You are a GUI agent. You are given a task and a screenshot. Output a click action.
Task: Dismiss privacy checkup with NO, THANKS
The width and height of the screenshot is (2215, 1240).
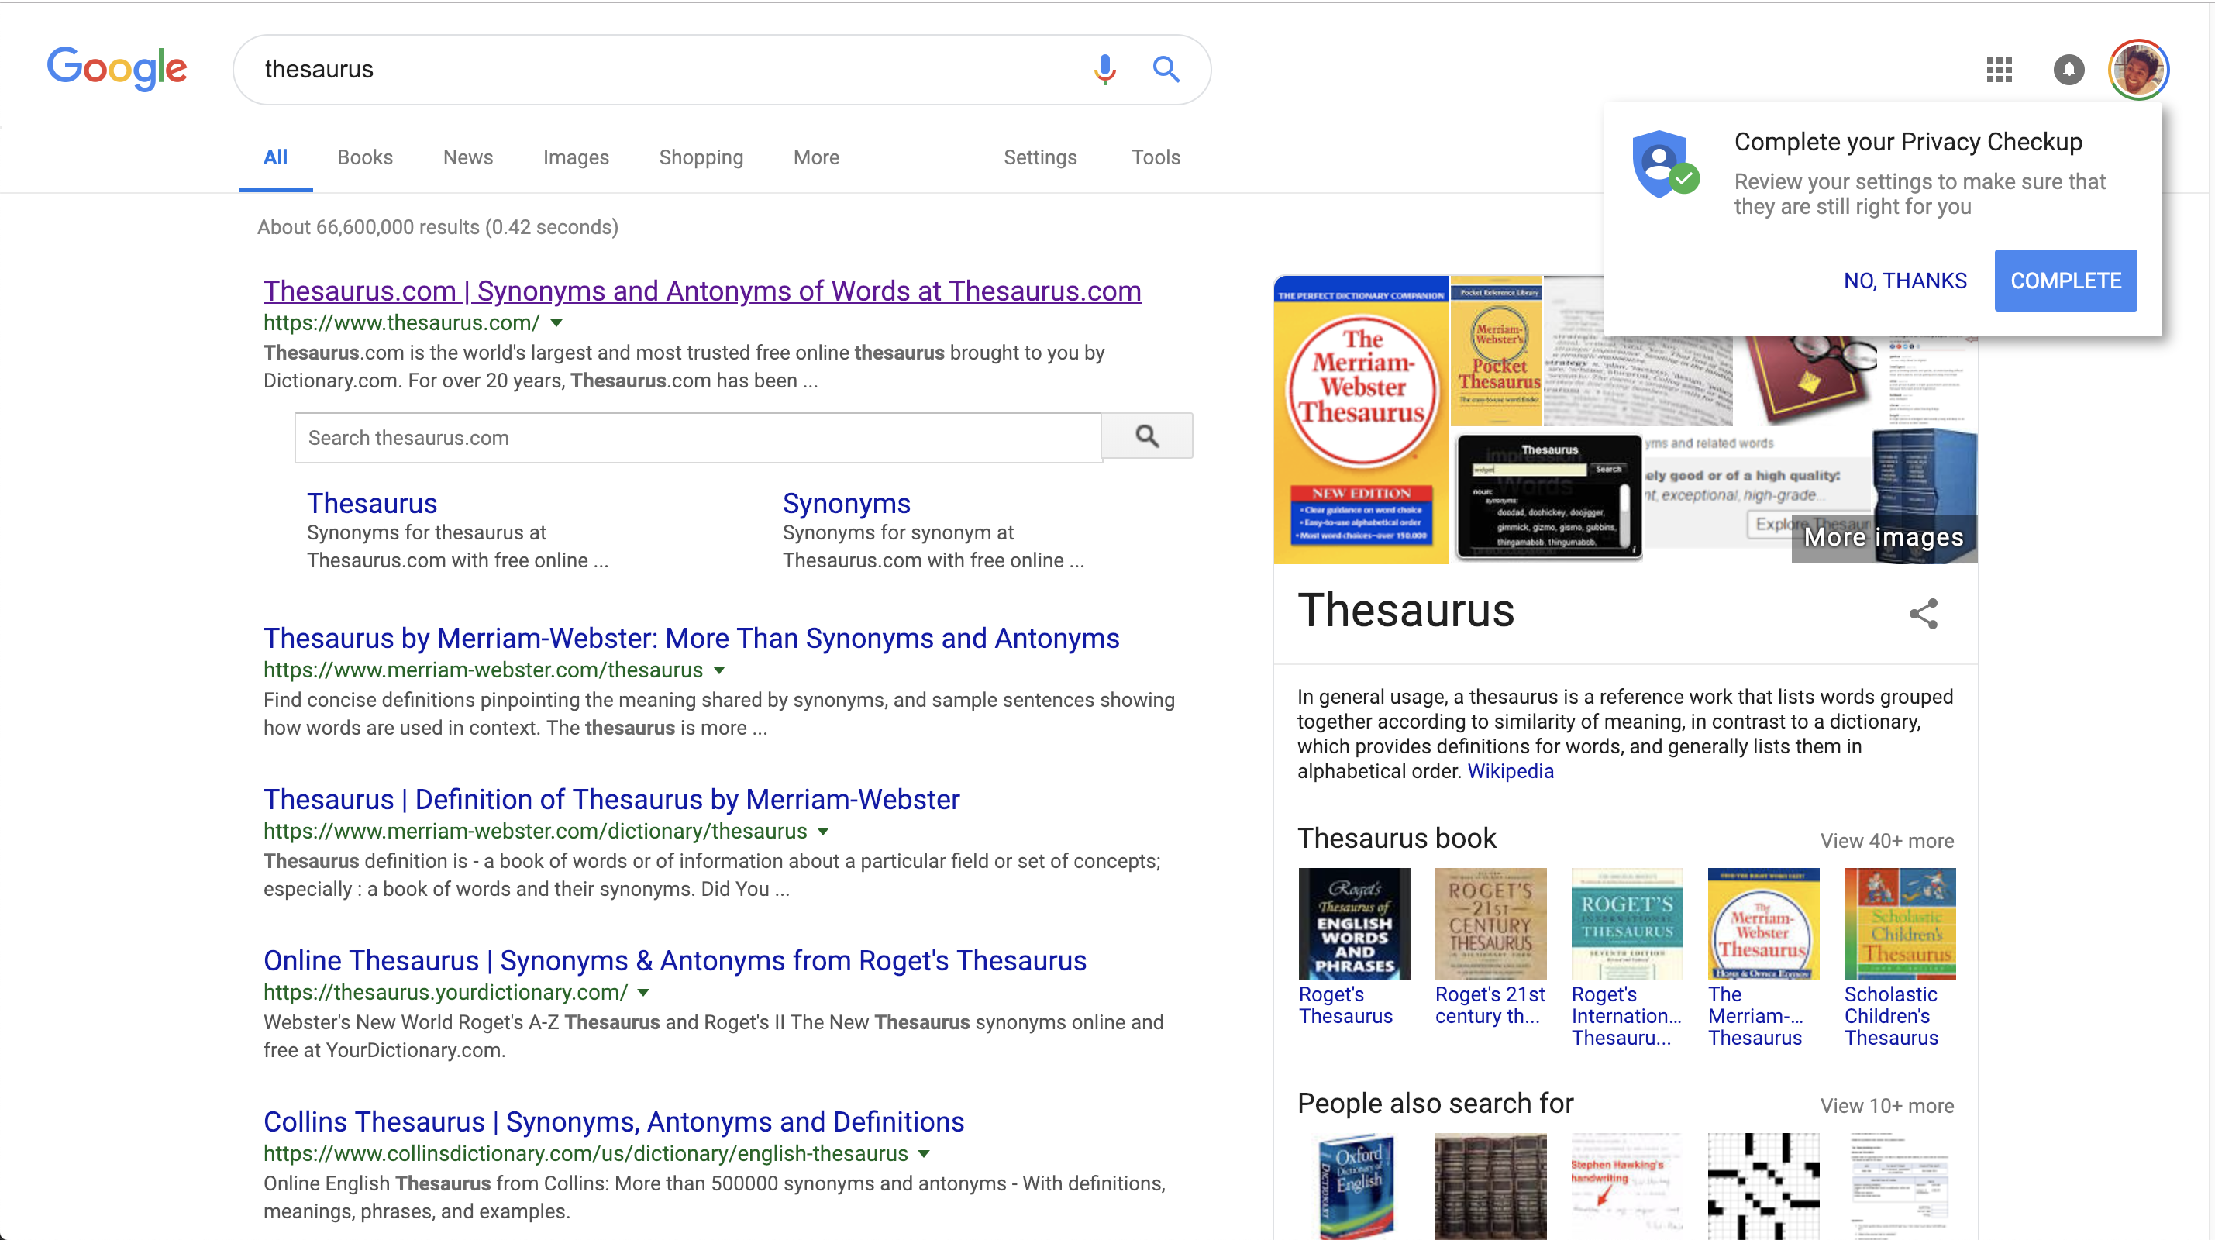click(1904, 281)
